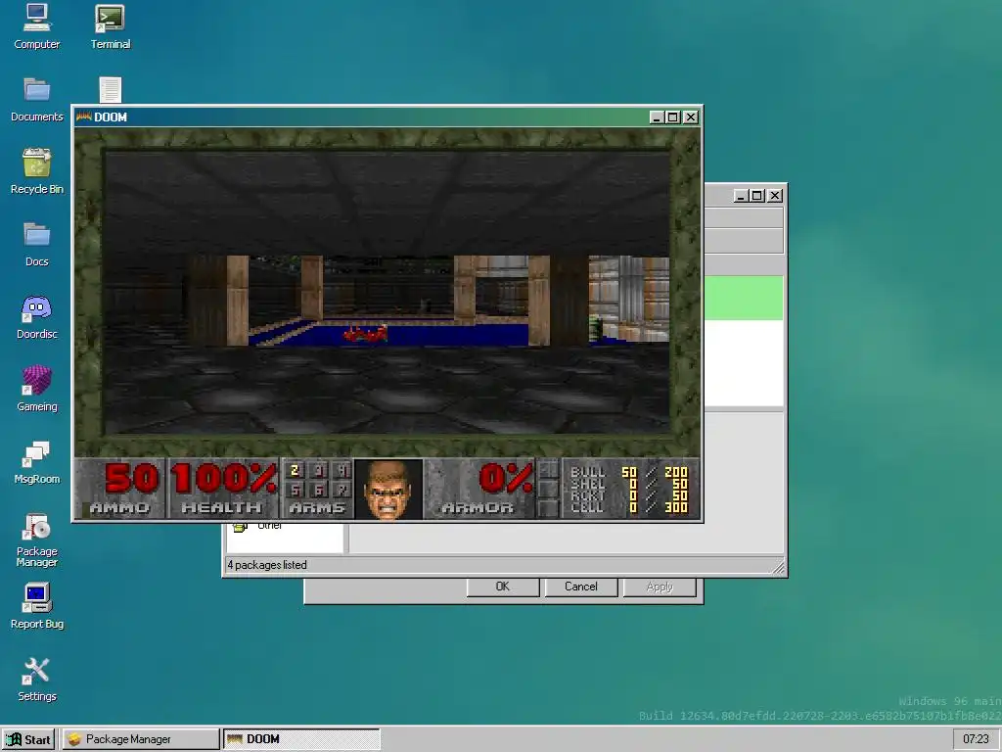Click the DOOM title bar icon
The height and width of the screenshot is (752, 1002).
pos(84,117)
